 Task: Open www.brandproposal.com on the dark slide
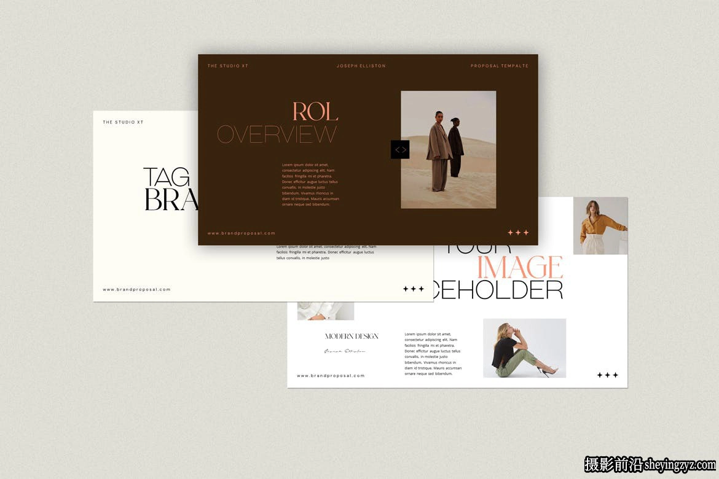click(241, 233)
